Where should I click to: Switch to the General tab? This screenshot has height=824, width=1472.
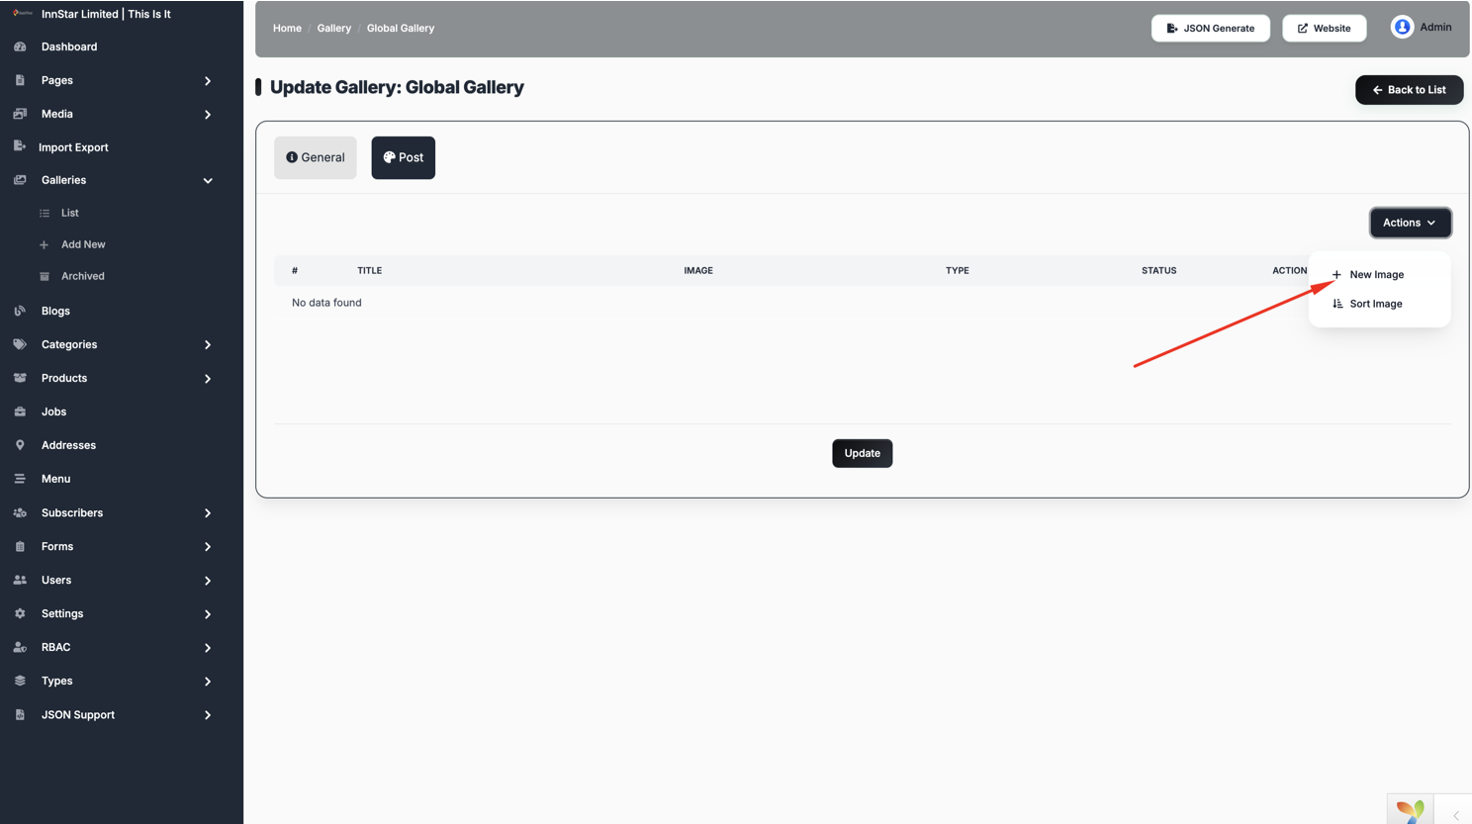pyautogui.click(x=316, y=157)
